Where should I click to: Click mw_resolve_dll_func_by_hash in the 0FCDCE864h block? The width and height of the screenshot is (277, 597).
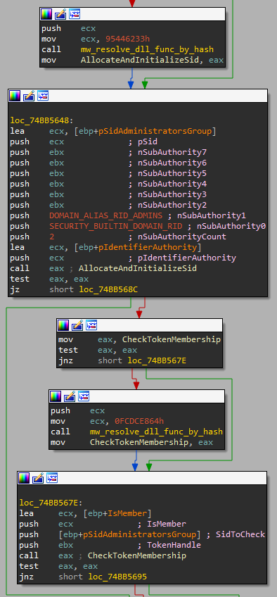[x=156, y=432]
